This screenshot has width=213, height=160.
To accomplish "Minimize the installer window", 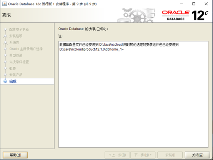I will point(181,4).
